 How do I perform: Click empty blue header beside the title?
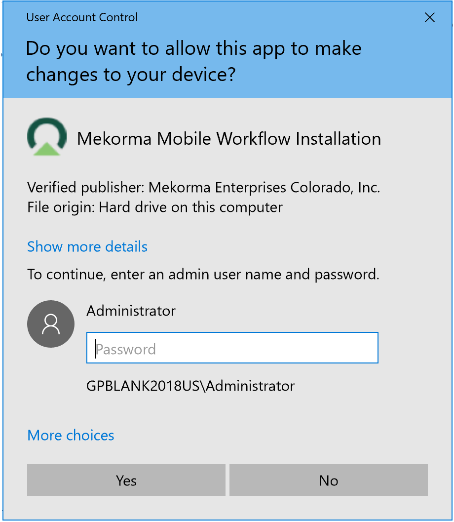[x=276, y=18]
